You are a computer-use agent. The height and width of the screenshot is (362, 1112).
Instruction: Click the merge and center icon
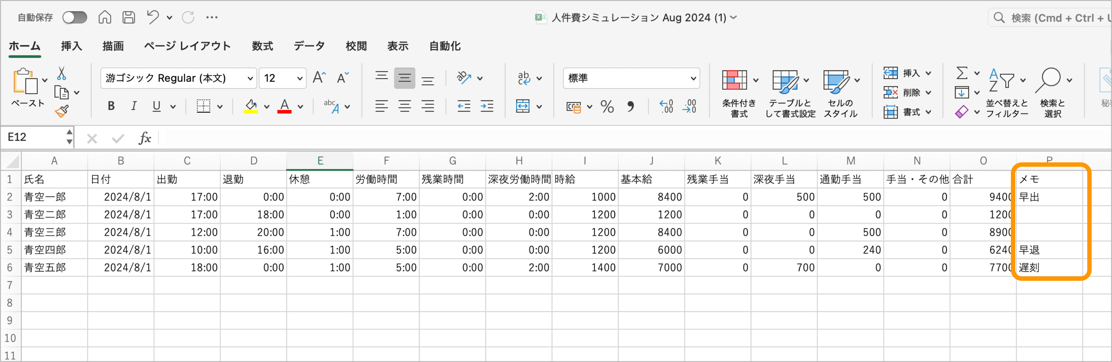tap(523, 106)
